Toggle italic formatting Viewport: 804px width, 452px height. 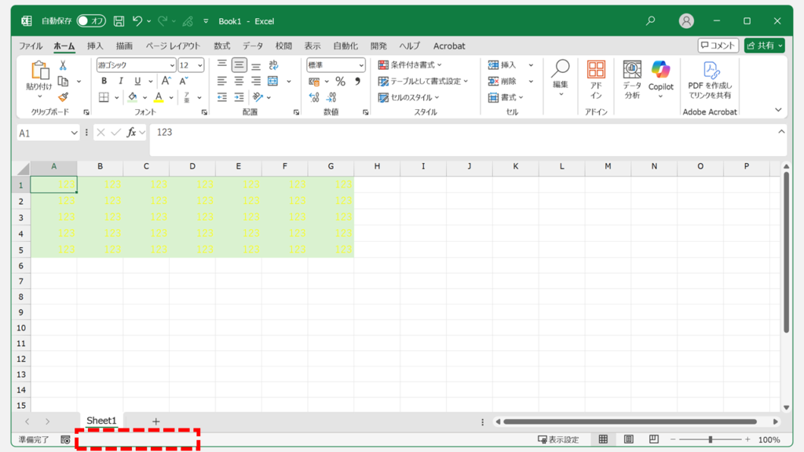click(x=120, y=82)
